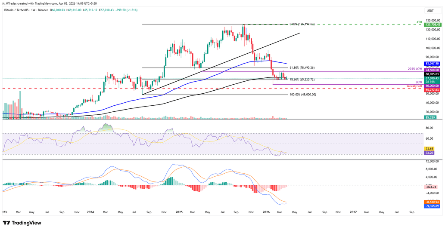Viewport: 445px width, 230px height.
Task: Click the blue MACD -9,355.69 tag
Action: [432, 206]
